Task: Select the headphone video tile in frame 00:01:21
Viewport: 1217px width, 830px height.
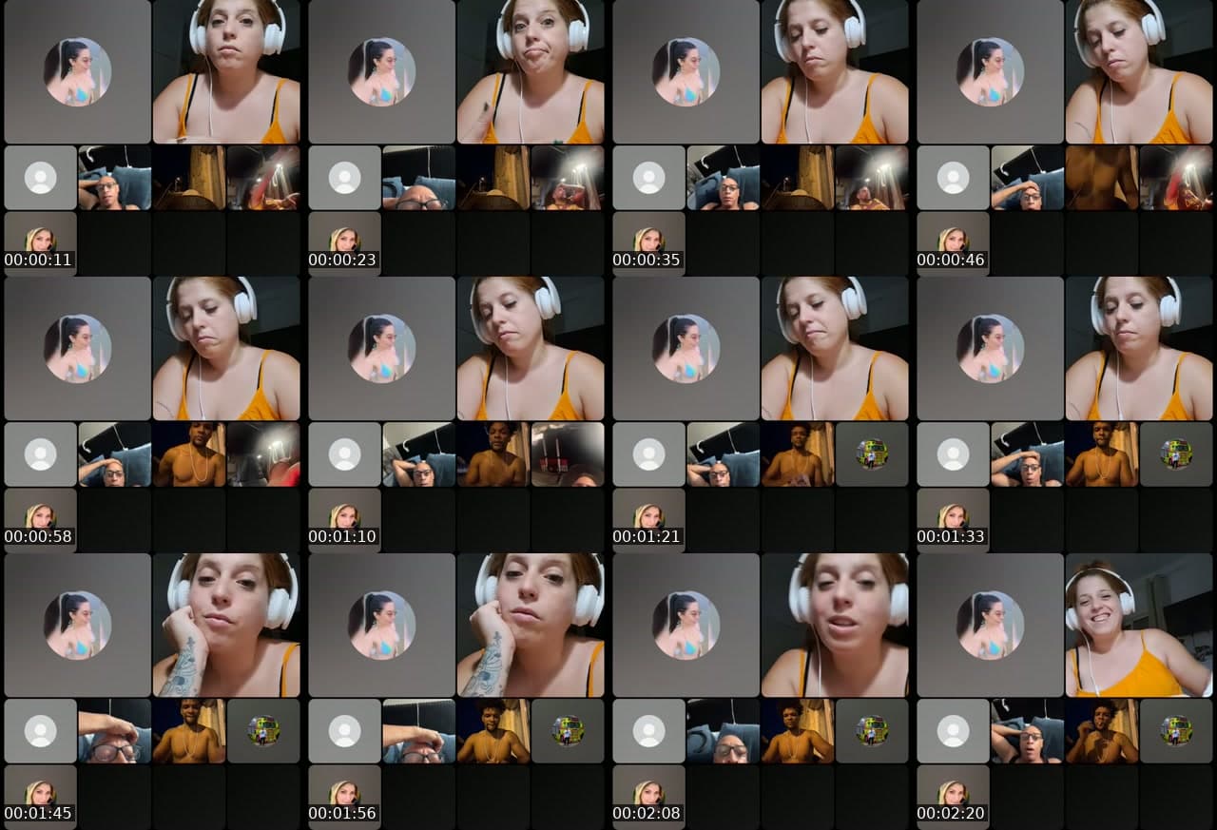Action: [835, 348]
